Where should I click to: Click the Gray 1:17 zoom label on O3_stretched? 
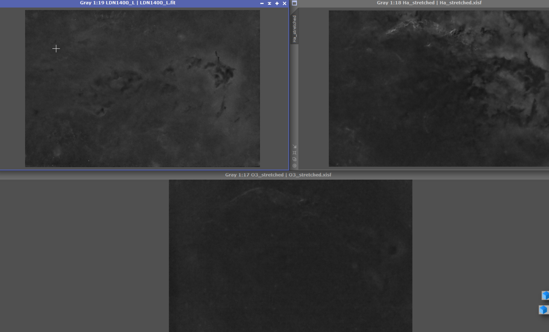pyautogui.click(x=237, y=175)
